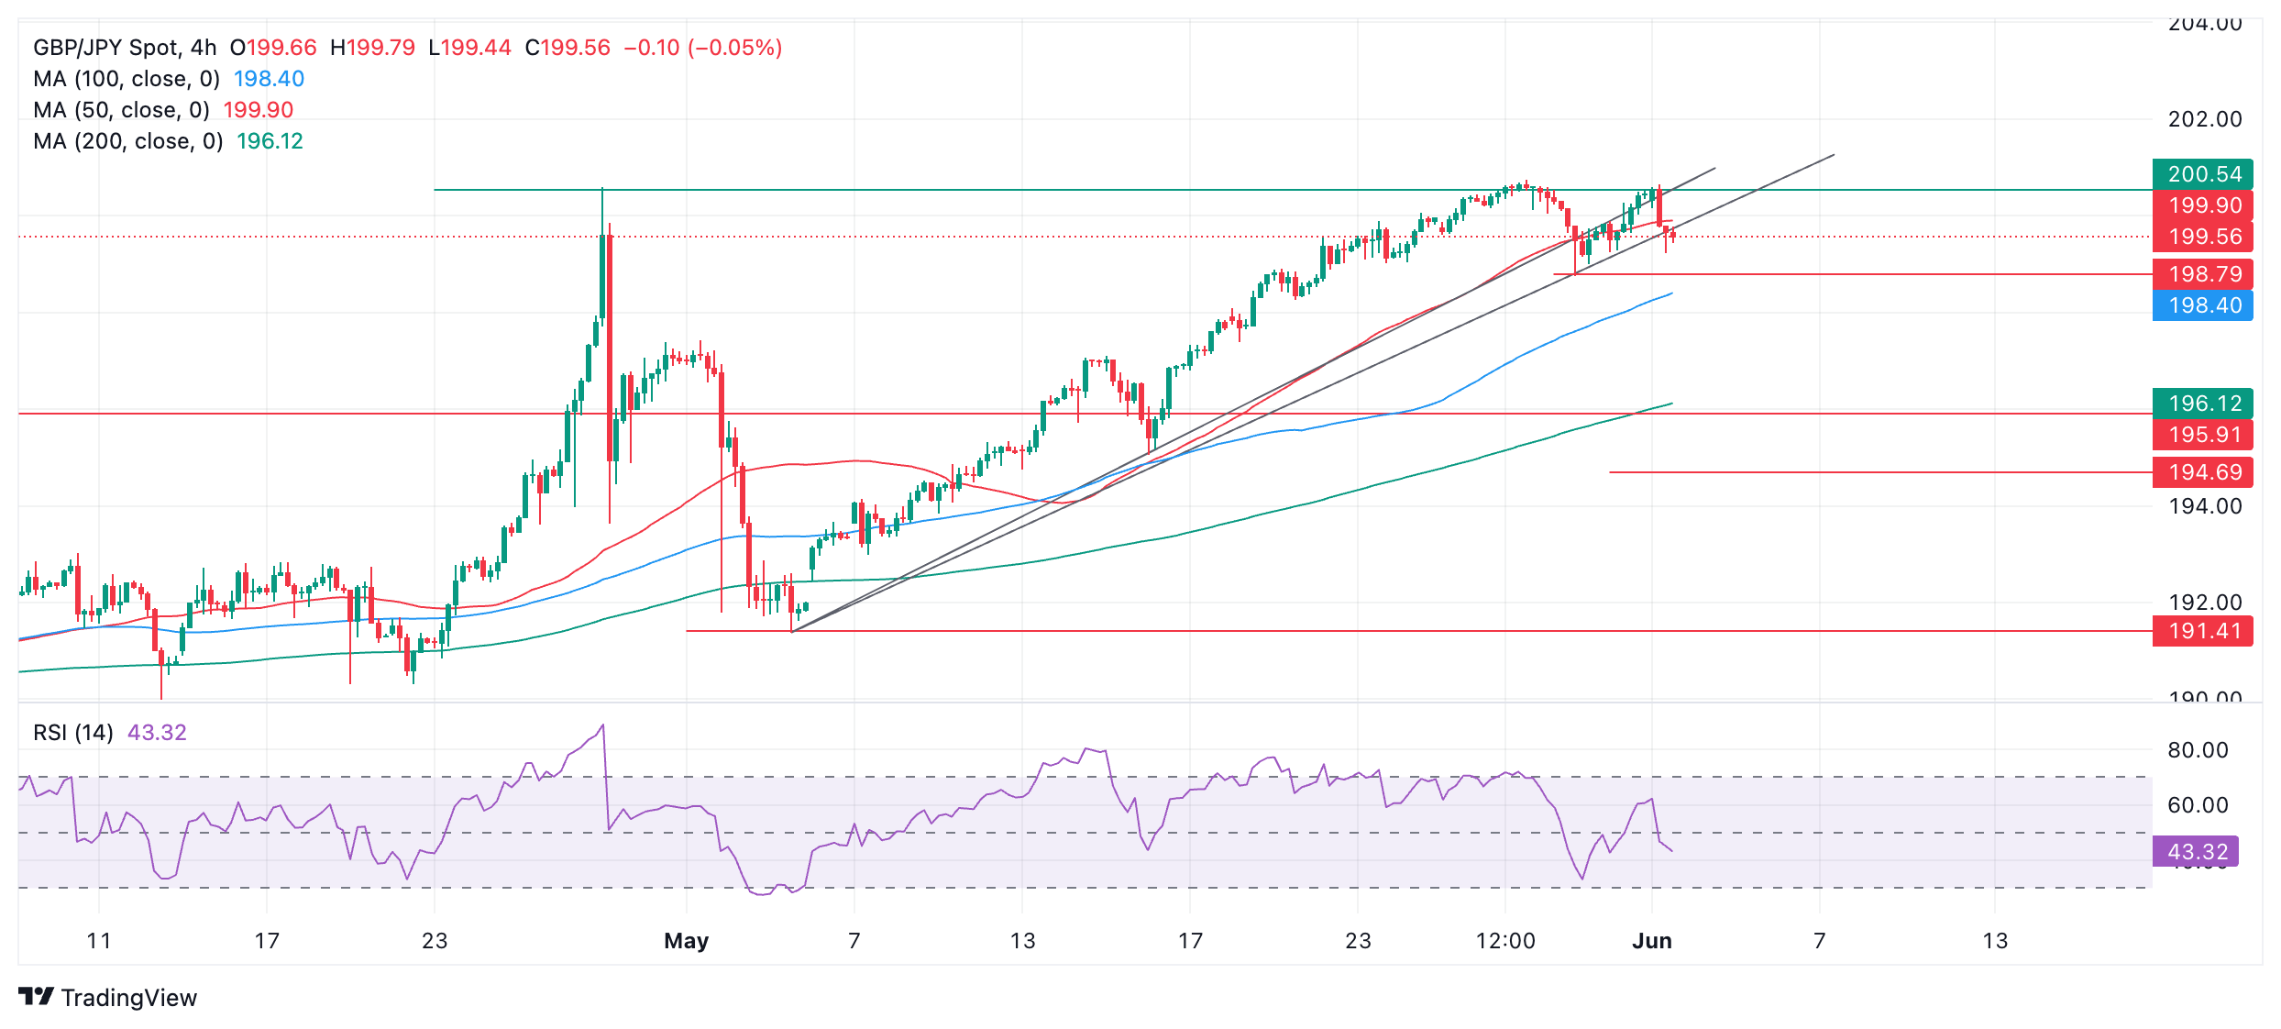Click the May date axis label
2281x1029 pixels.
click(686, 941)
